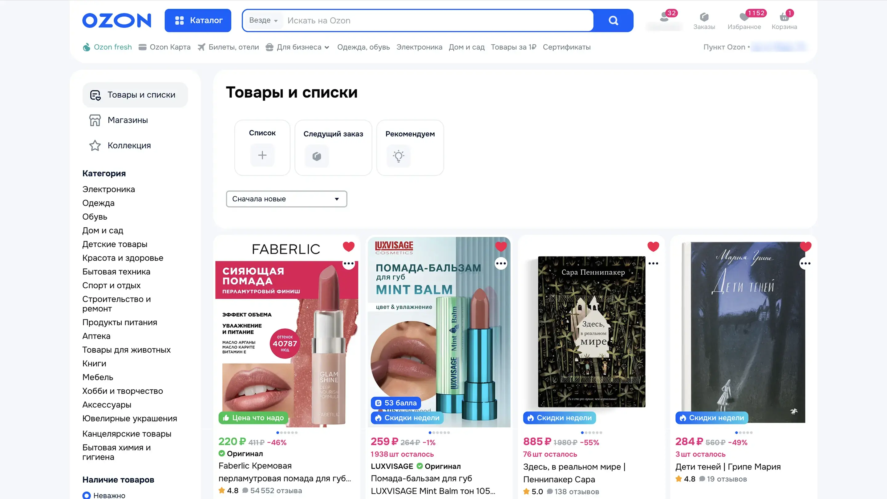887x499 pixels.
Task: Click image pagination dots under LUXVISAGE product
Action: coord(439,432)
